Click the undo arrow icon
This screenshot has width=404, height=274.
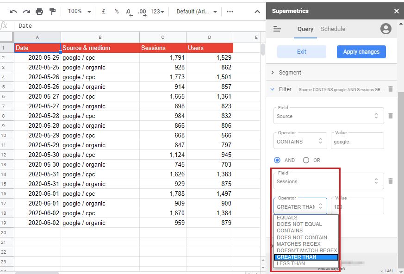13,12
